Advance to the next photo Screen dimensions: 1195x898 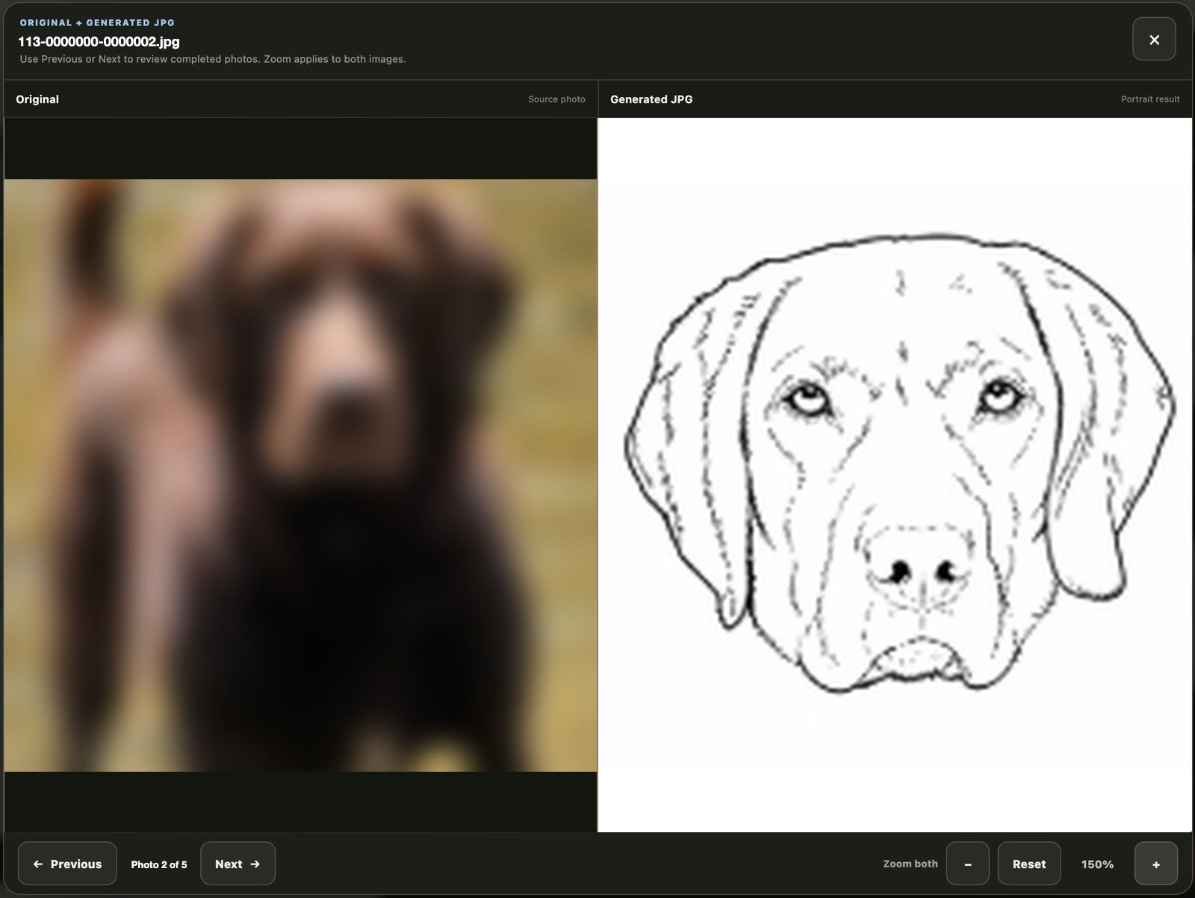(x=238, y=864)
